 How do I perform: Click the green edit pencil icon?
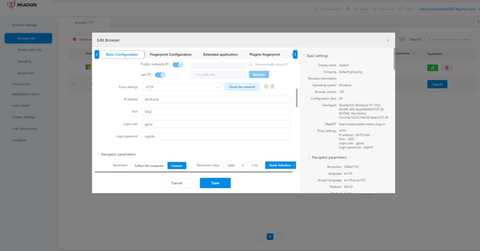coord(433,68)
